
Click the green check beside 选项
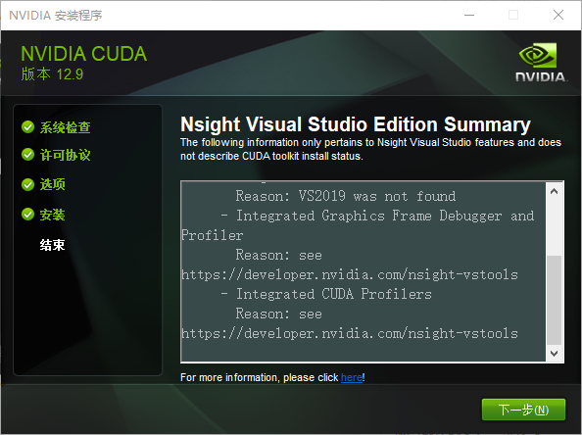(x=27, y=184)
